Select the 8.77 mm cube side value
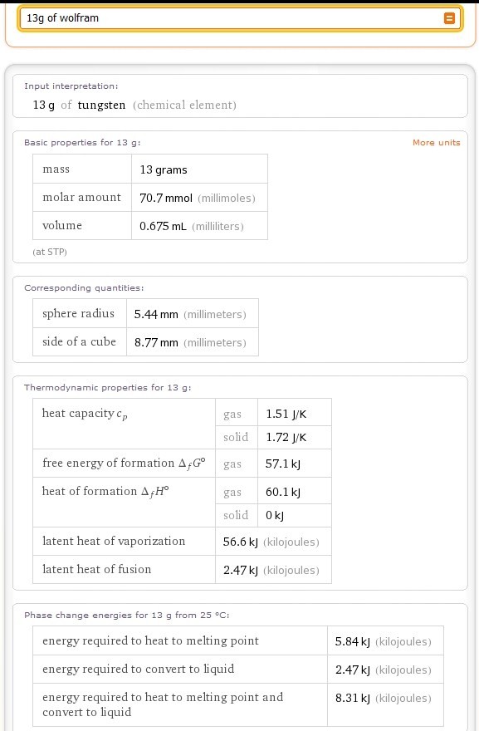Image resolution: width=479 pixels, height=731 pixels. [156, 342]
